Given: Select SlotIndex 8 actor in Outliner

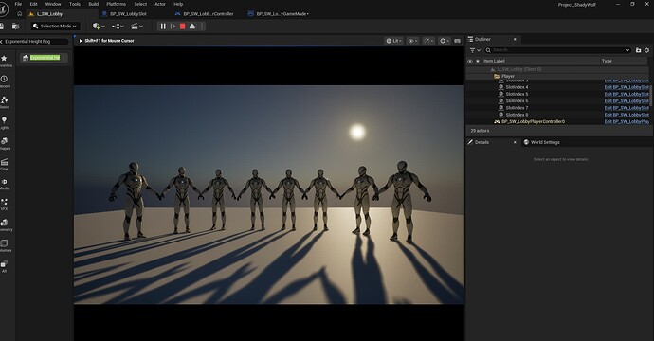Looking at the screenshot, I should tap(517, 115).
